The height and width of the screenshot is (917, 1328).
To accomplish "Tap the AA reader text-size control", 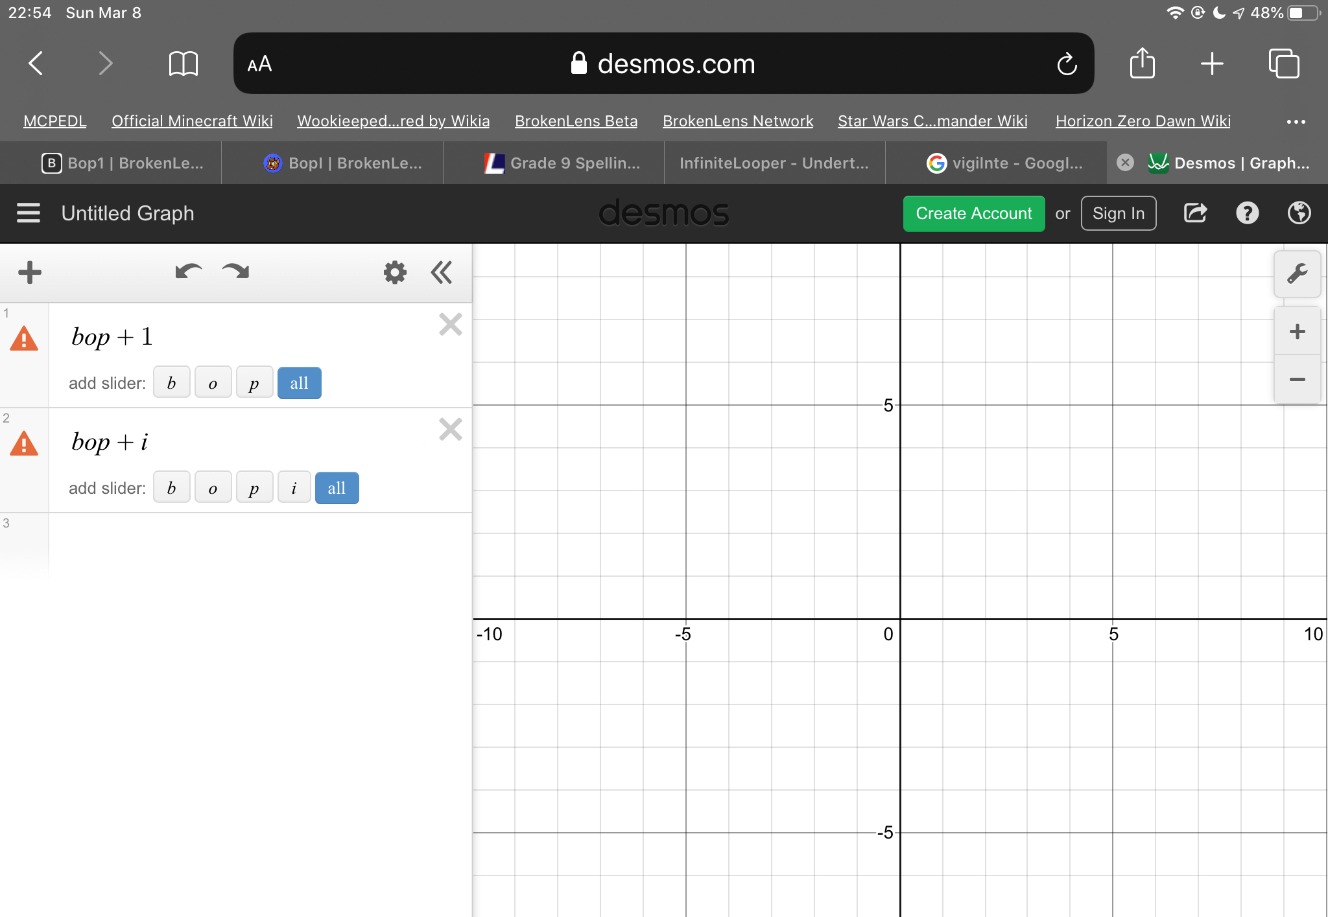I will [x=259, y=64].
